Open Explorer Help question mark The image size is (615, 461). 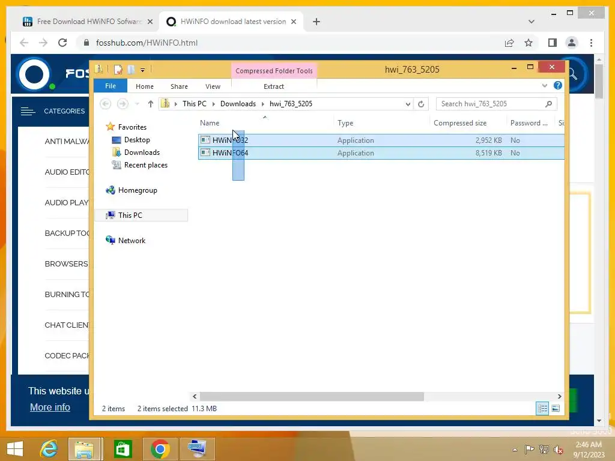pyautogui.click(x=557, y=85)
